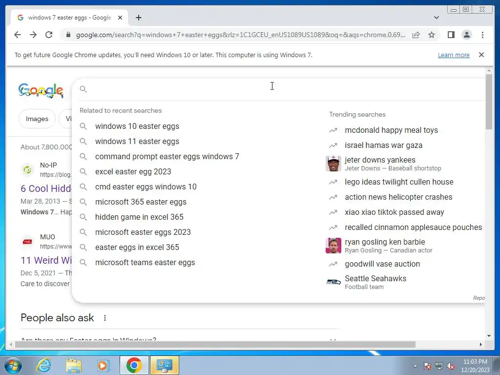Select suggestion windows 10 easter eggs
The width and height of the screenshot is (500, 375).
137,126
